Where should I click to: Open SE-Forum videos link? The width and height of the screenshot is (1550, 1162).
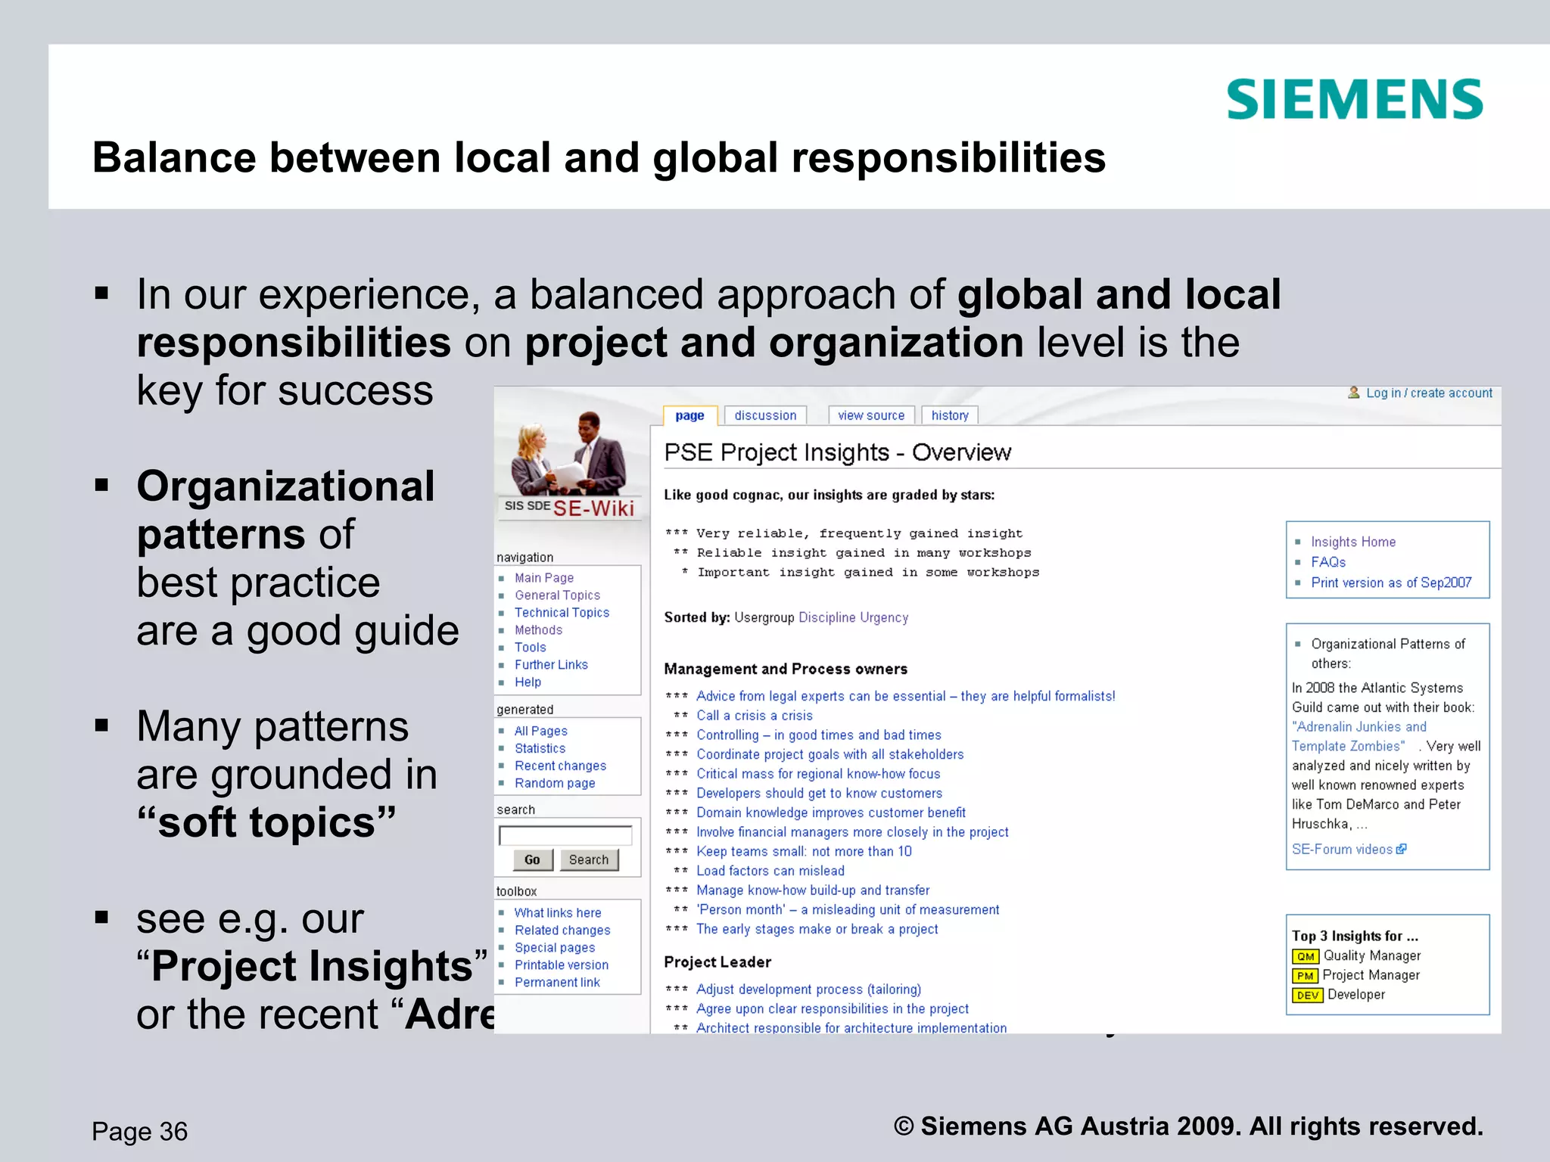click(1342, 849)
